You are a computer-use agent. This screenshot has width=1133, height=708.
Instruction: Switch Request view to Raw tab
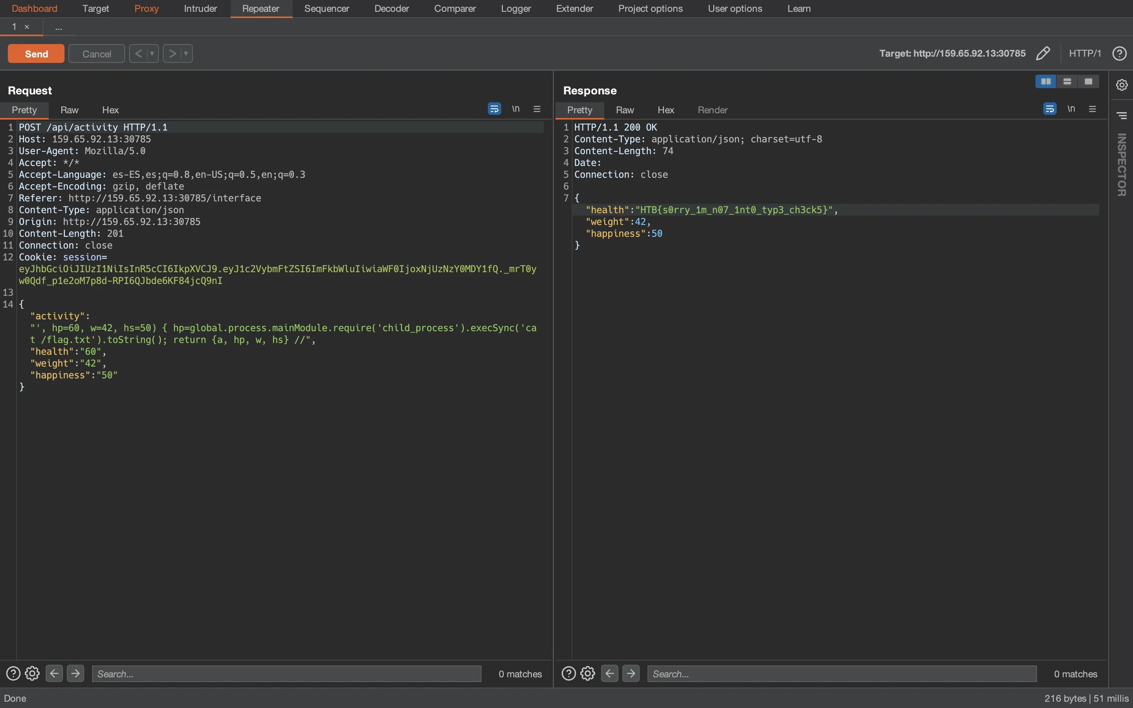click(69, 110)
